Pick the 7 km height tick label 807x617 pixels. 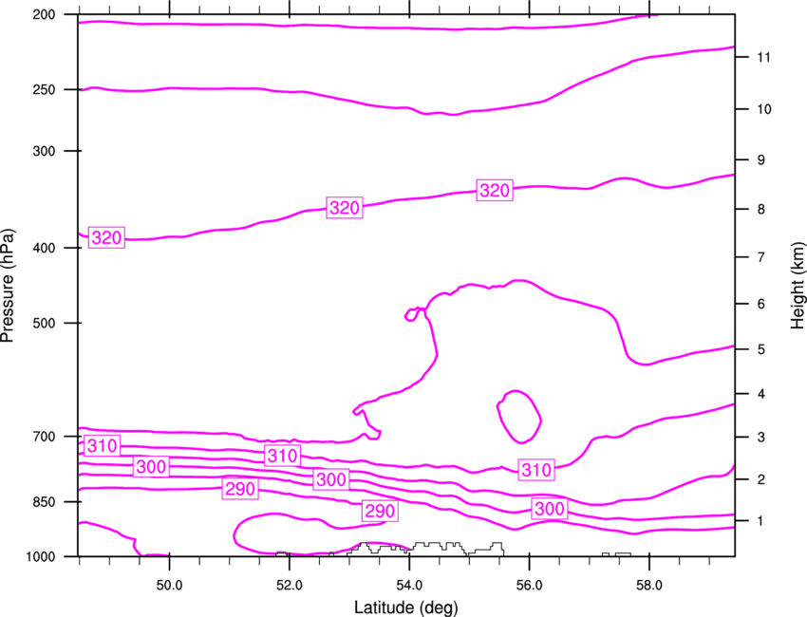pos(761,257)
